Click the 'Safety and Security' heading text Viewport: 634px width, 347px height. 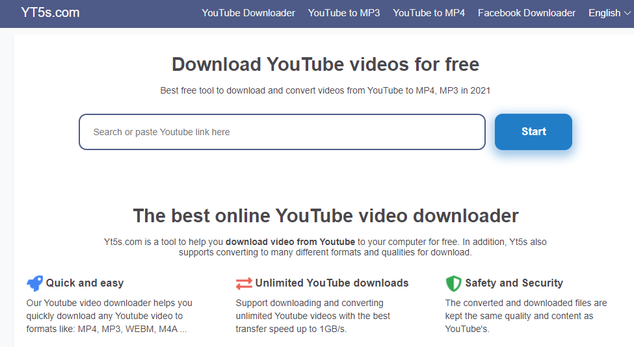pyautogui.click(x=514, y=283)
